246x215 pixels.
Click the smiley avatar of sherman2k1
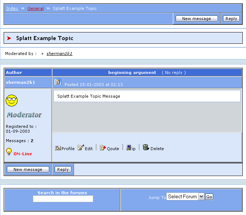click(12, 100)
